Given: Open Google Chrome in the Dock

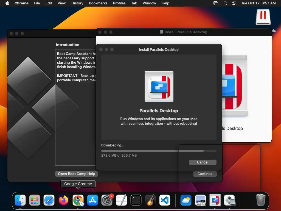Looking at the screenshot, I should 78,200.
